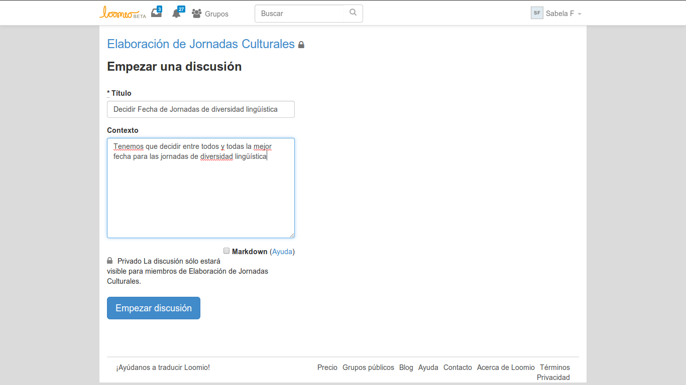Go to the Blog footer link
This screenshot has width=686, height=385.
tap(406, 367)
